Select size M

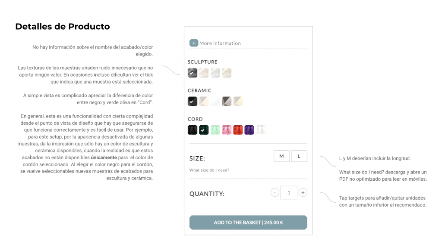point(282,156)
